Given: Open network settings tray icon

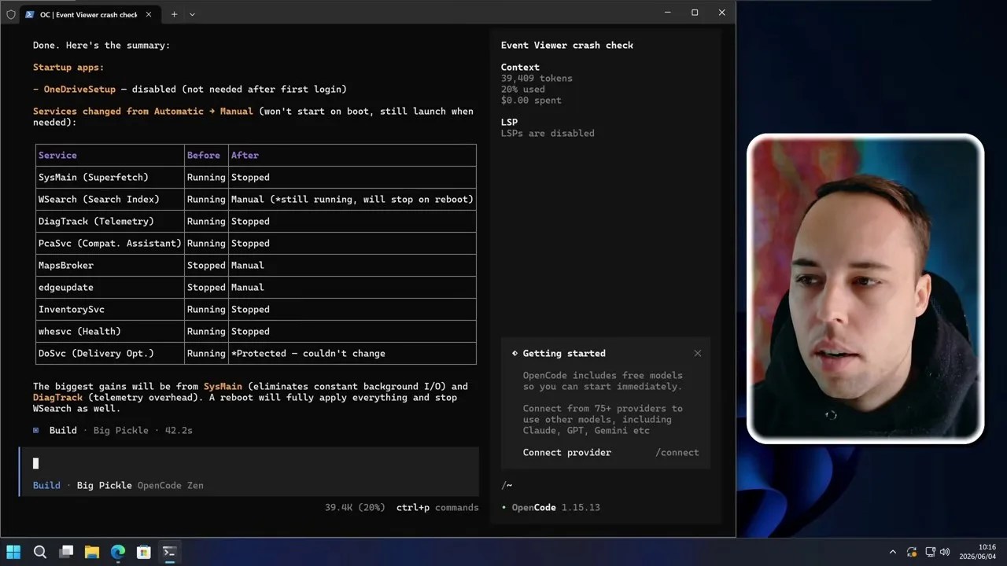Looking at the screenshot, I should pos(930,552).
